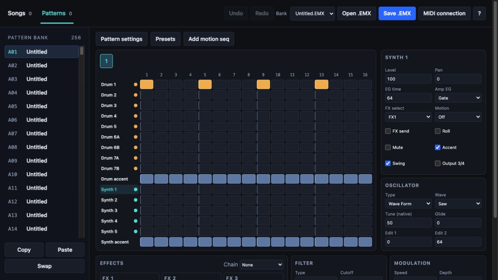Click the Glide input field
498x280 pixels.
(x=458, y=223)
